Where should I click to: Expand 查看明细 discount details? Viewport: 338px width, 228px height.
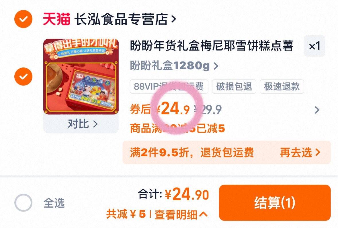[x=181, y=215]
